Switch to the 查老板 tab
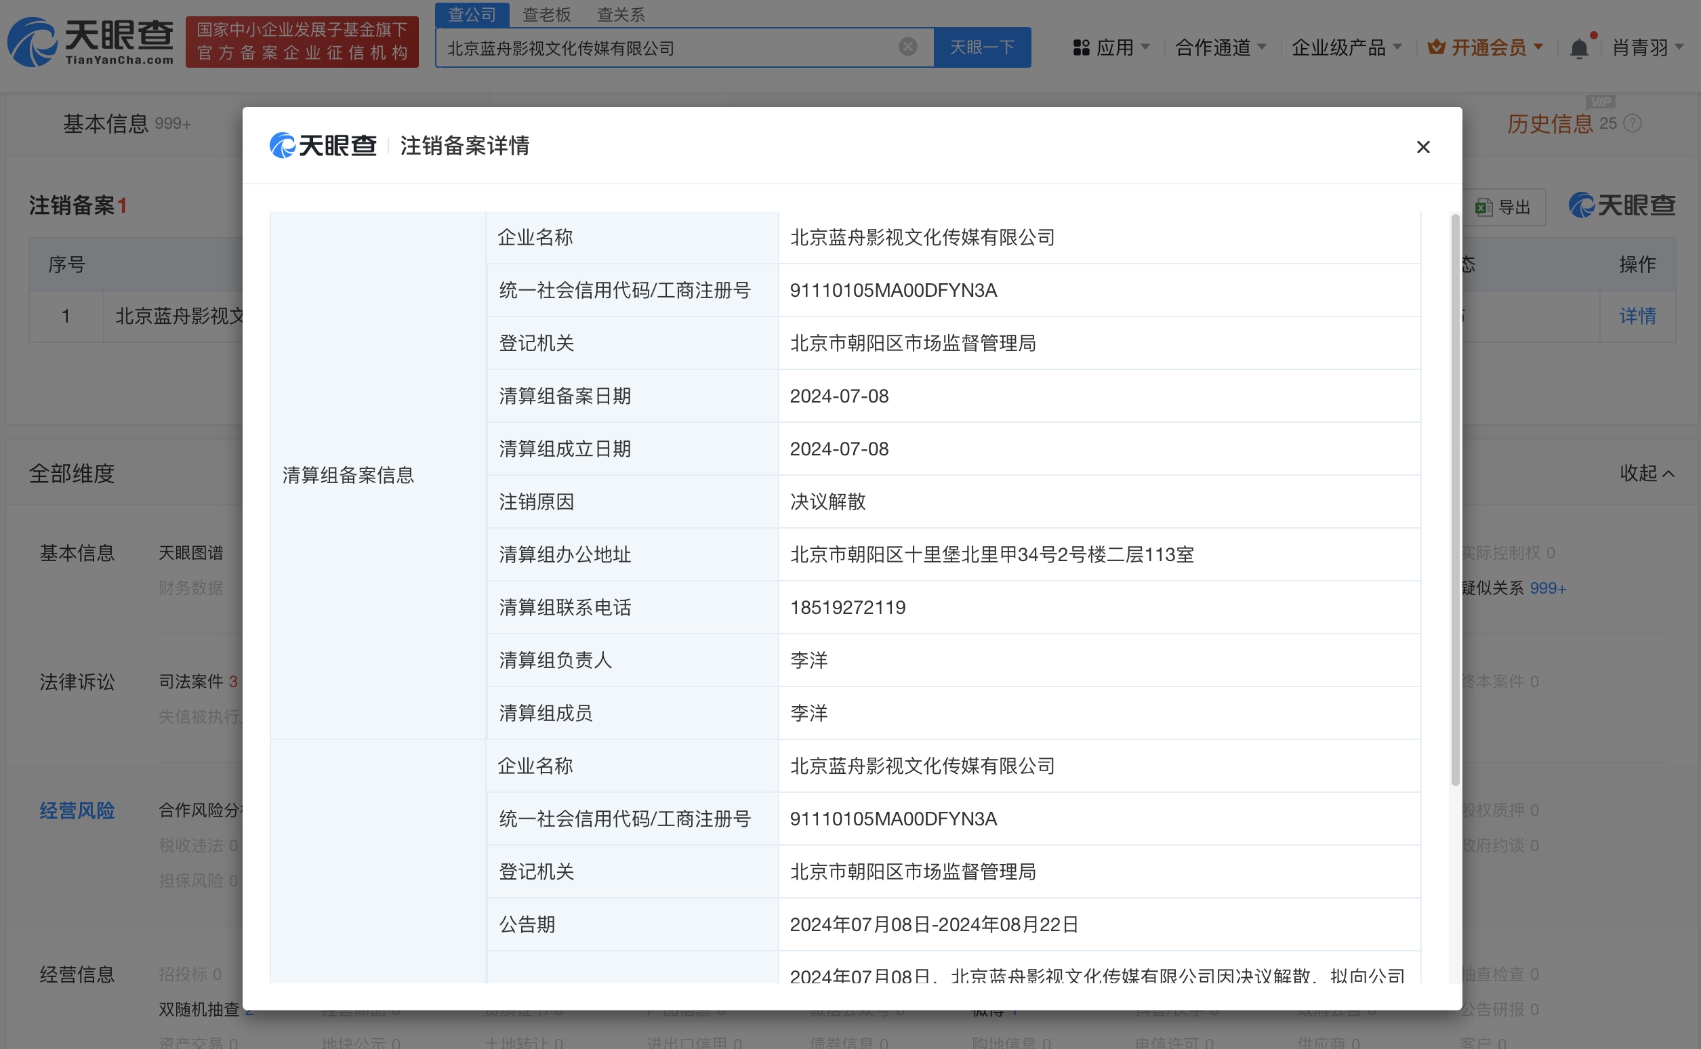Screen dimensions: 1701x1049 [547, 15]
